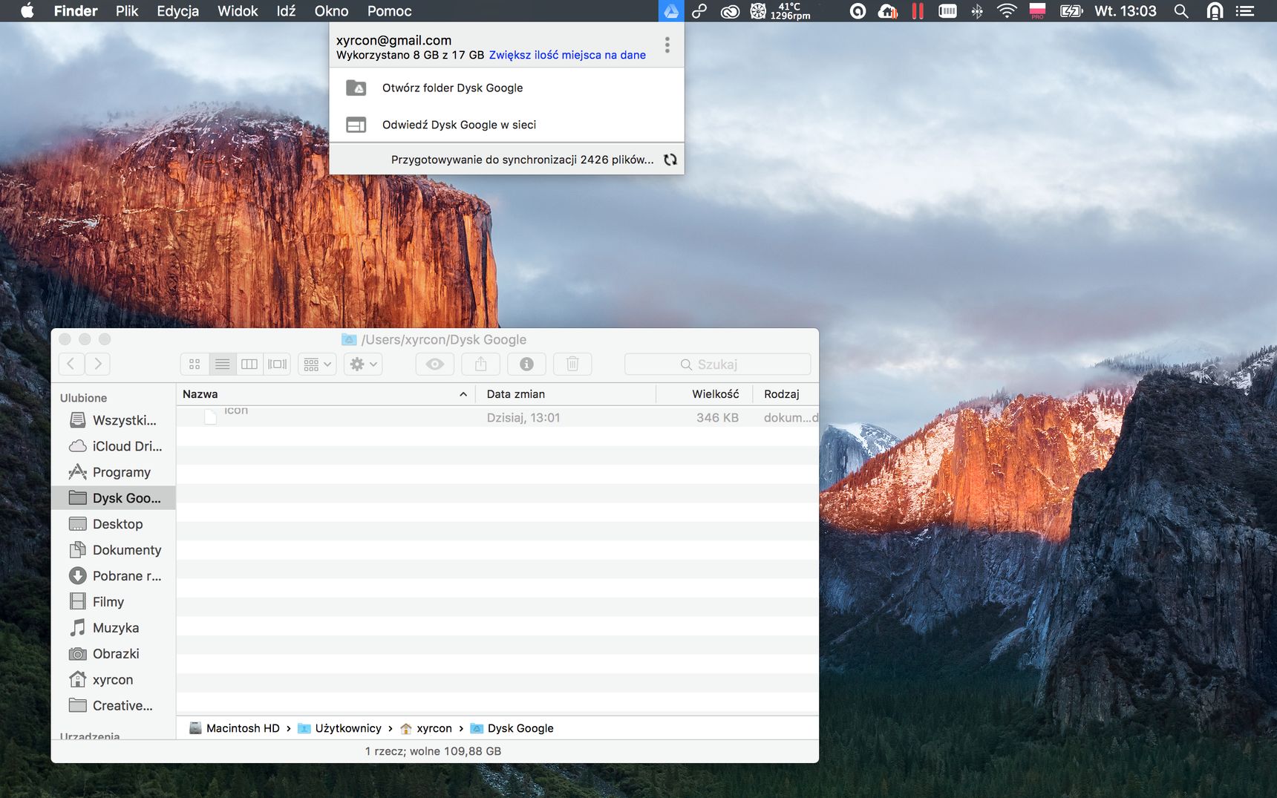Sort by the Wielkość column

pyautogui.click(x=705, y=394)
